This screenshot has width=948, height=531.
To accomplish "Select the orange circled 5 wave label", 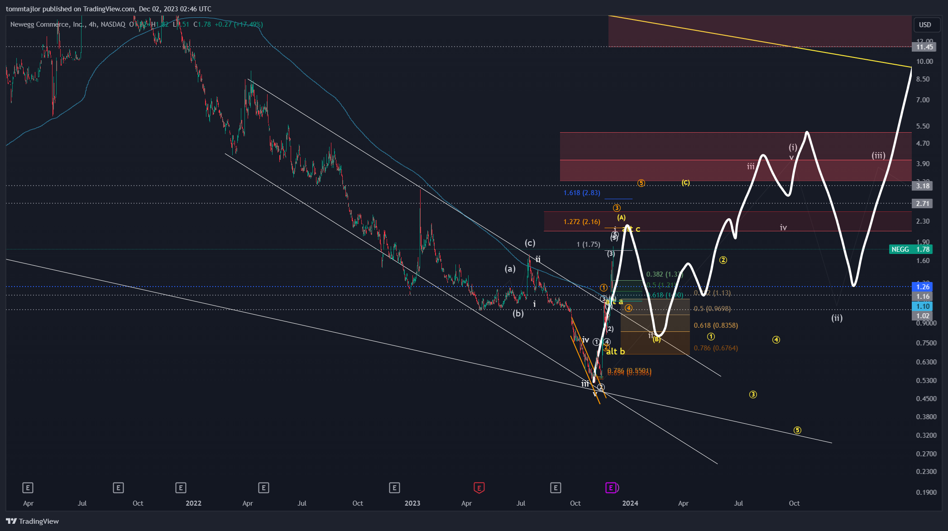I will [x=641, y=183].
